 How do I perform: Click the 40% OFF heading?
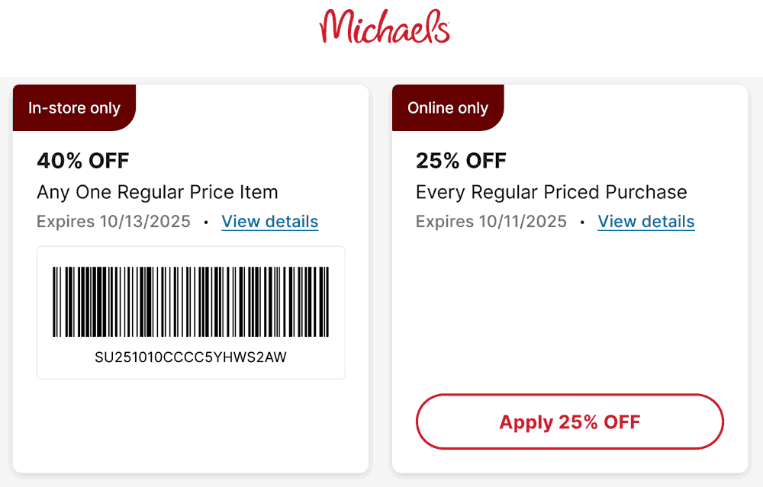coord(83,161)
